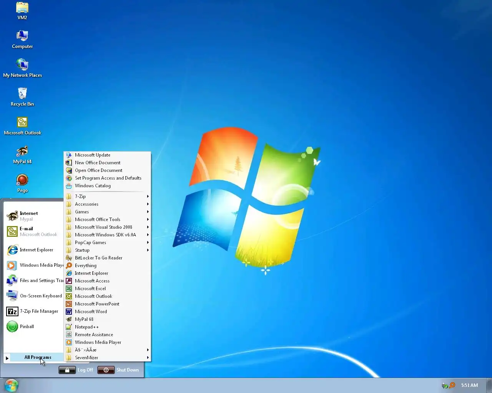Screen dimensions: 492x393
Task: Launch Internet Explorer from pinned list
Action: point(33,250)
